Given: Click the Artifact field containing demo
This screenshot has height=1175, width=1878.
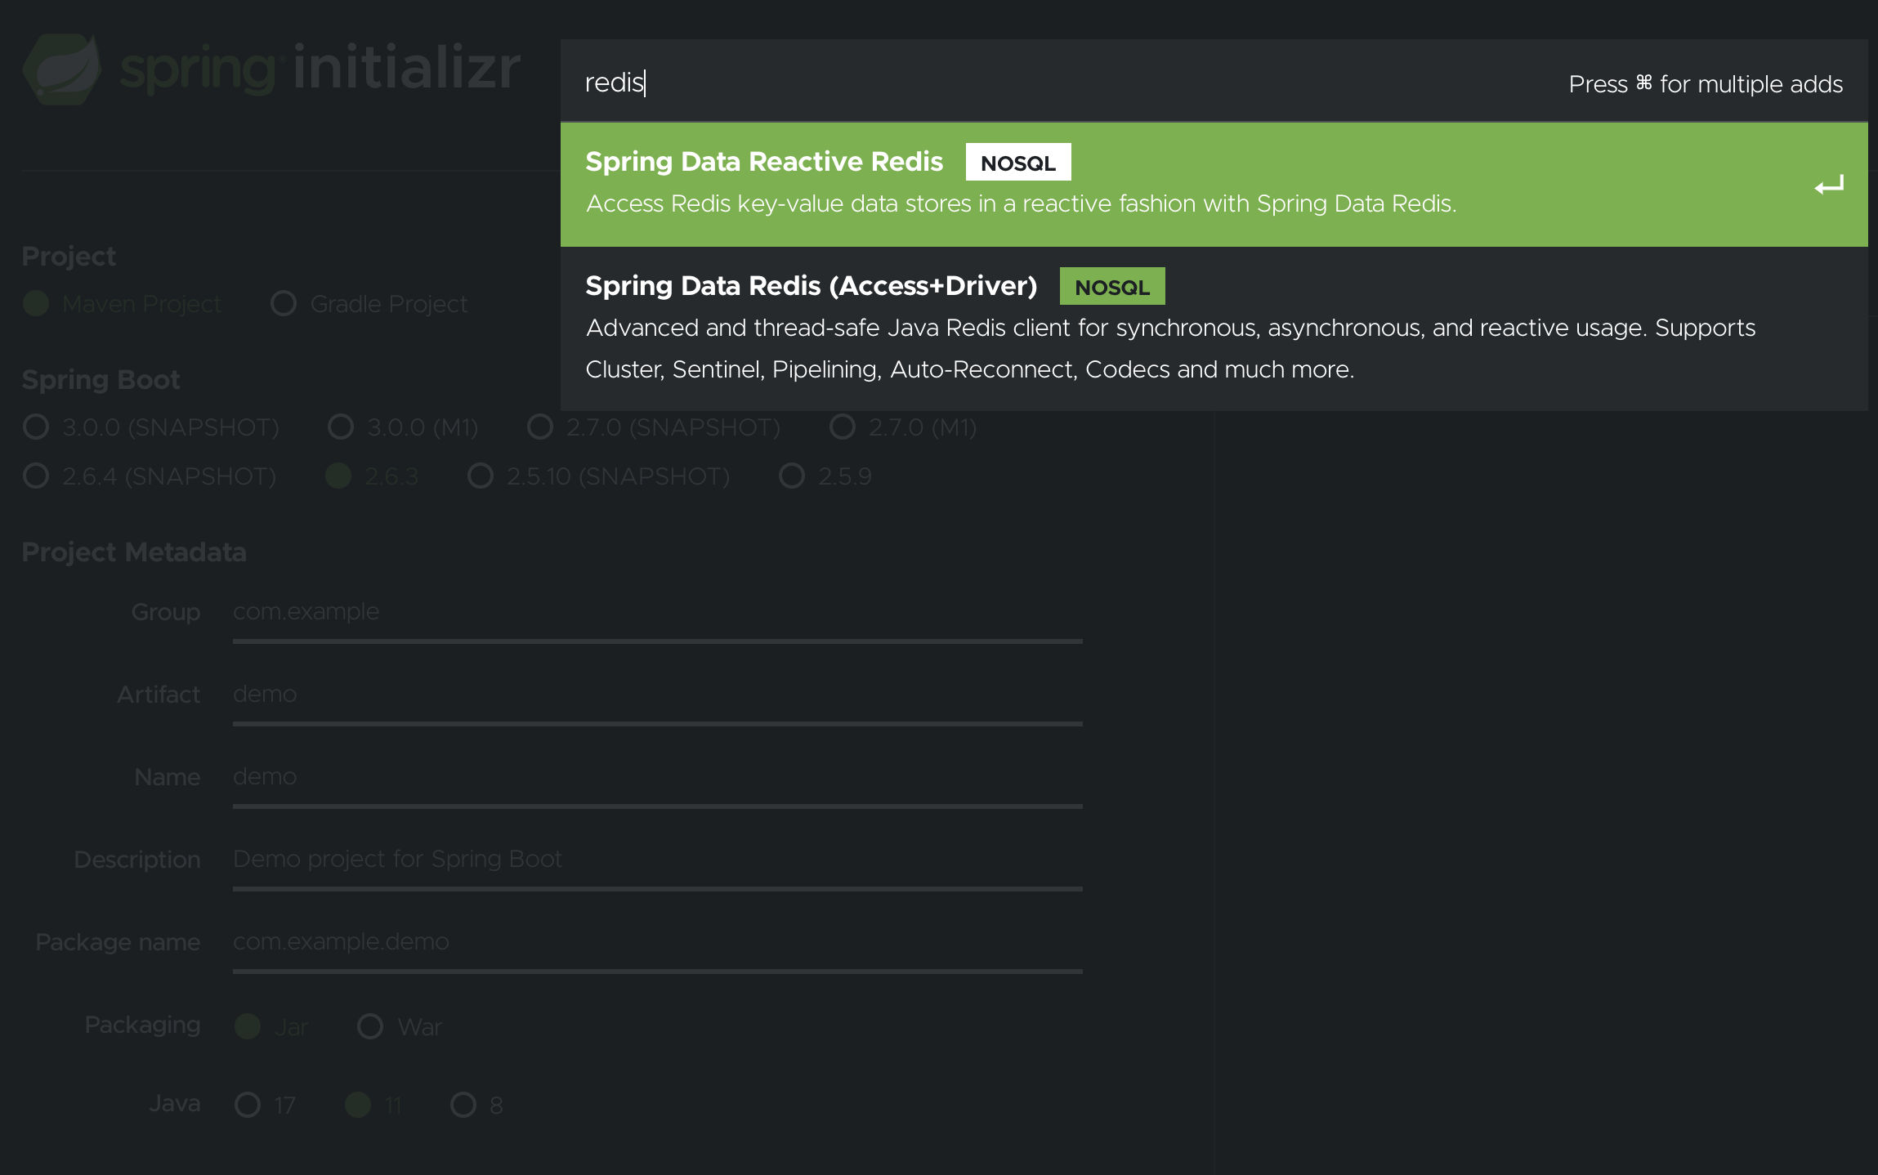Looking at the screenshot, I should 572,694.
